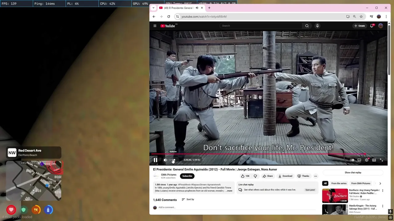Screen dimensions: 394x221
Task: Select the All filter chip
Action: [325, 183]
